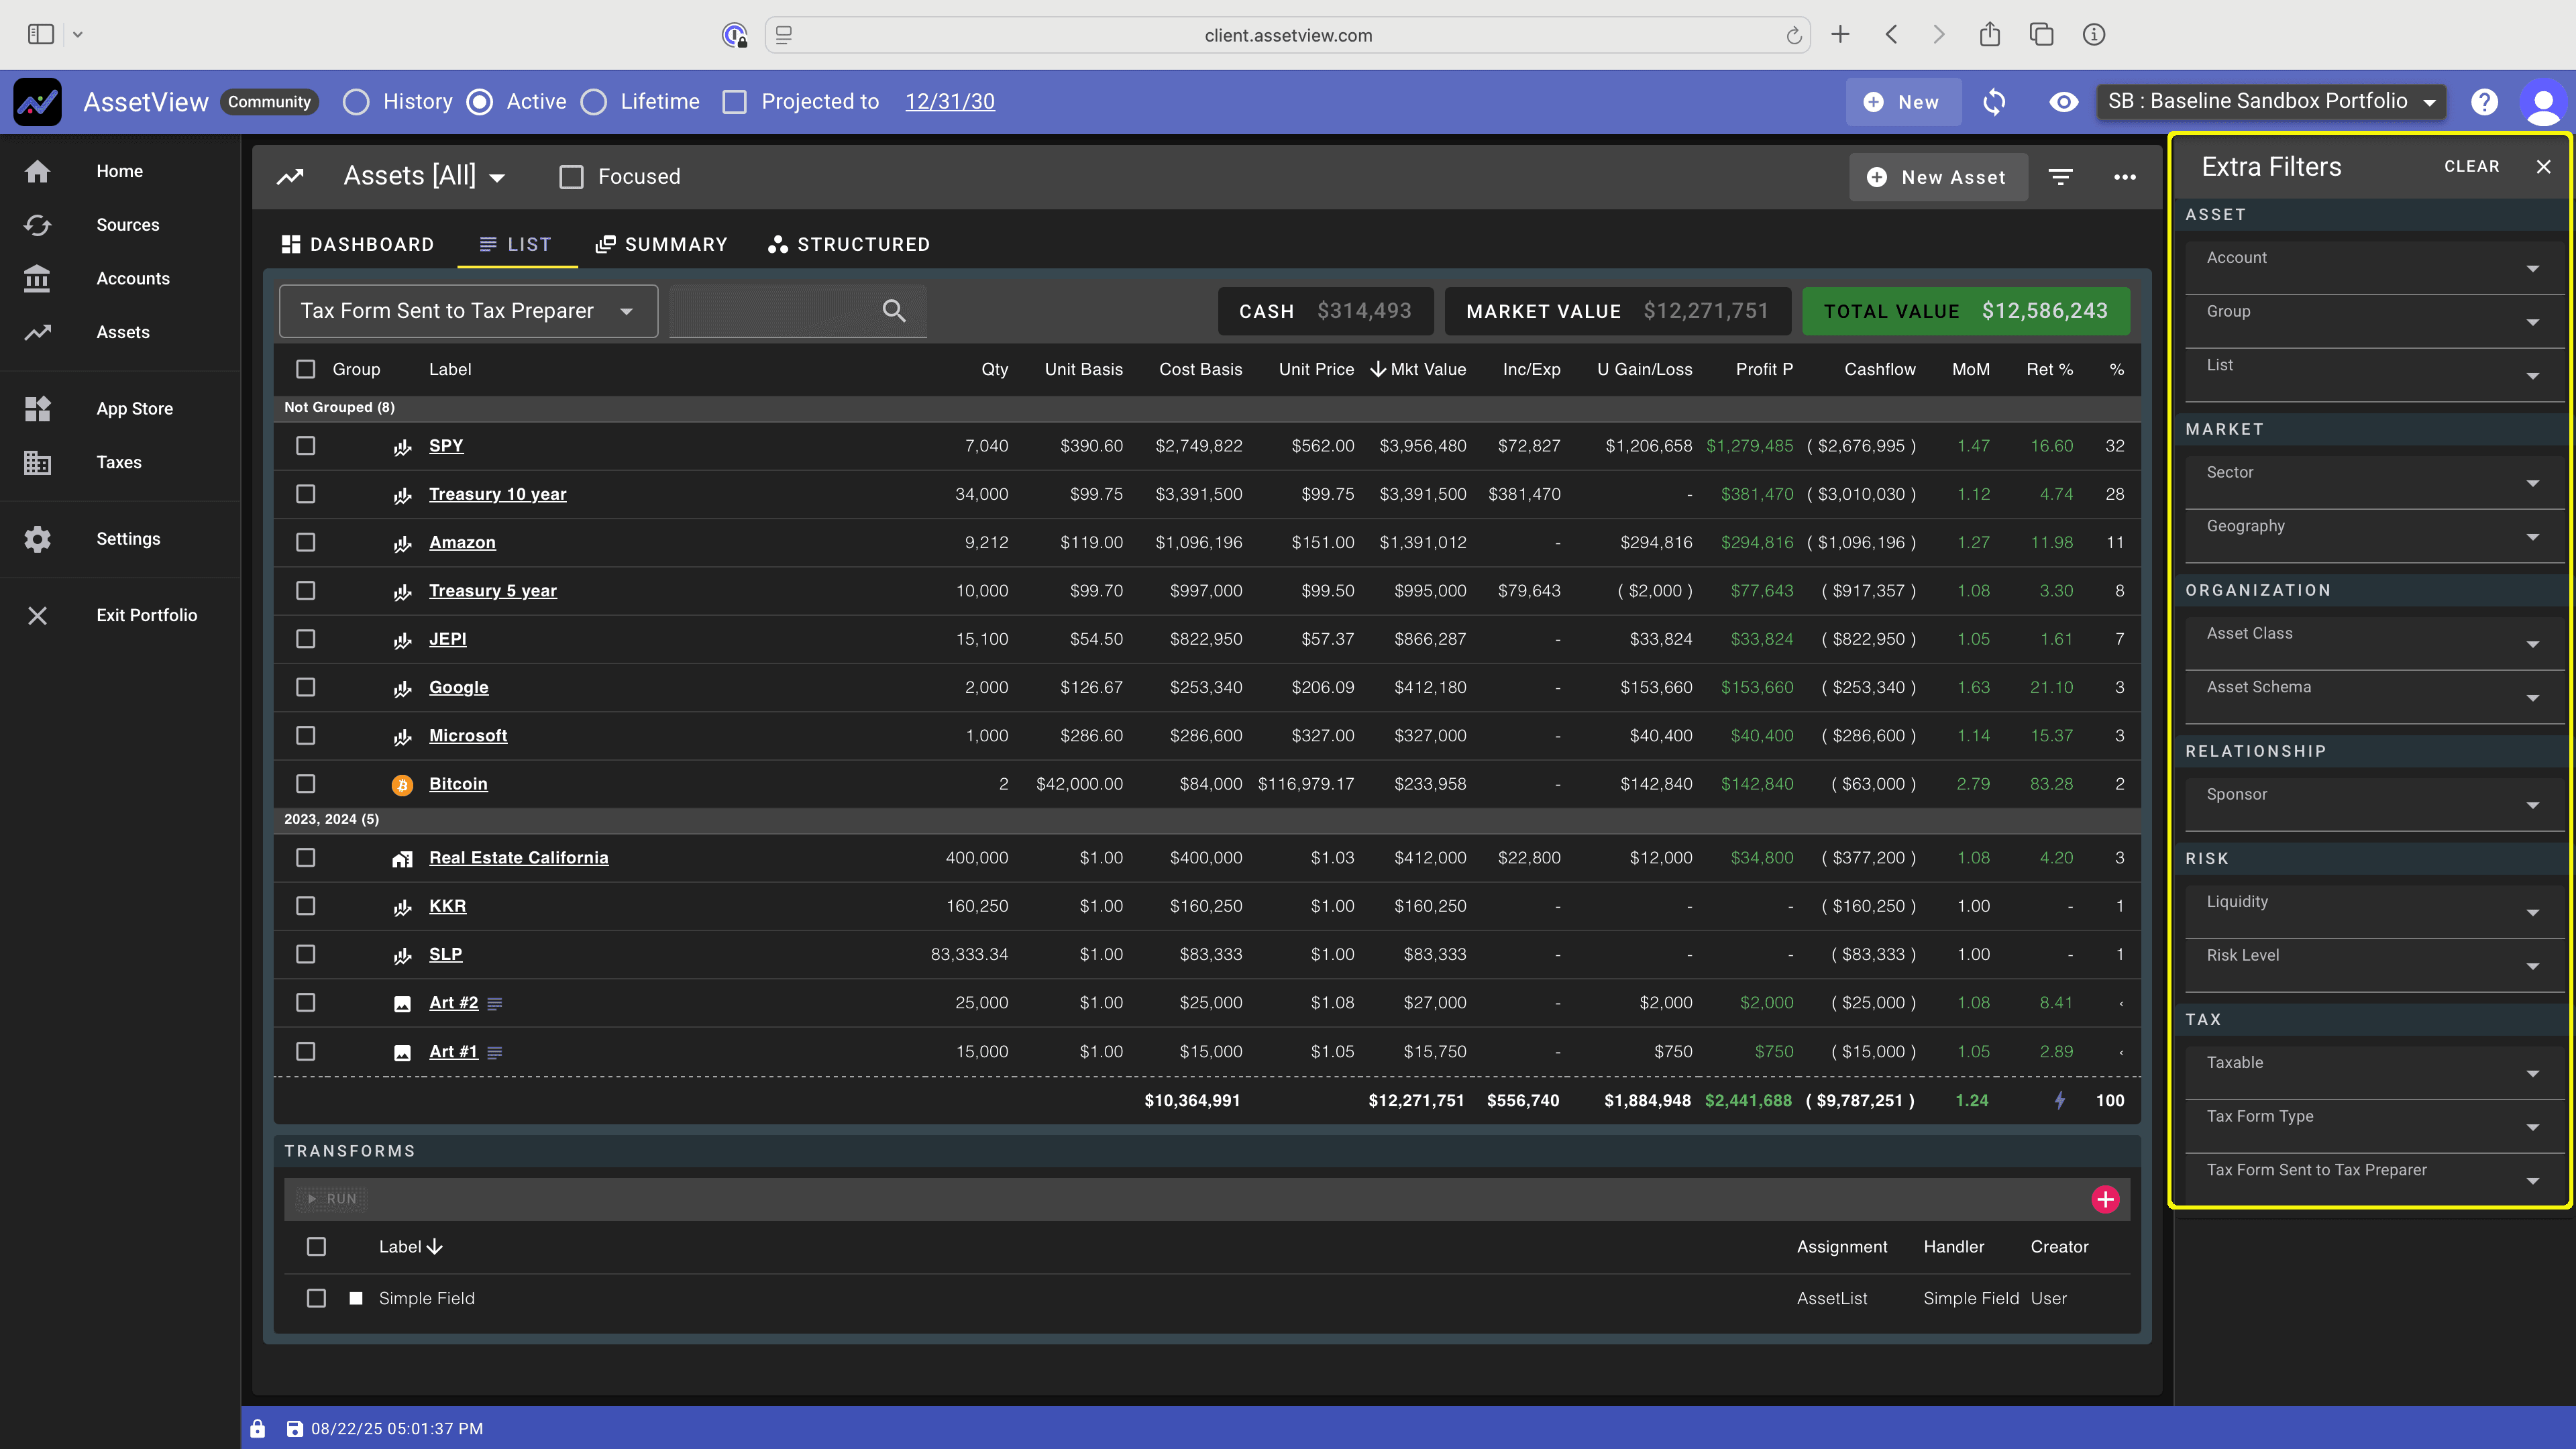Open Taxes in the sidebar
2576x1449 pixels.
point(119,462)
